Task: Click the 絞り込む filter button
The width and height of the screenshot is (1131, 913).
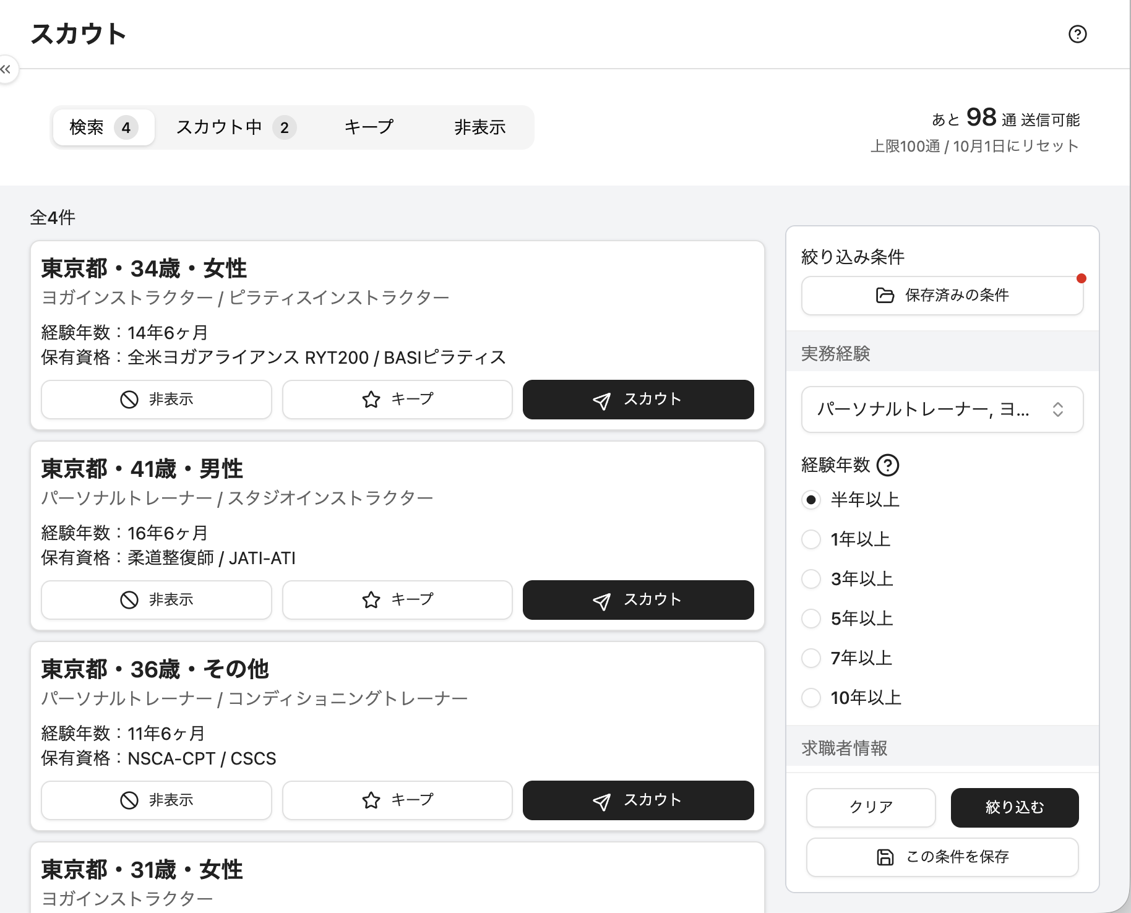Action: click(1015, 808)
